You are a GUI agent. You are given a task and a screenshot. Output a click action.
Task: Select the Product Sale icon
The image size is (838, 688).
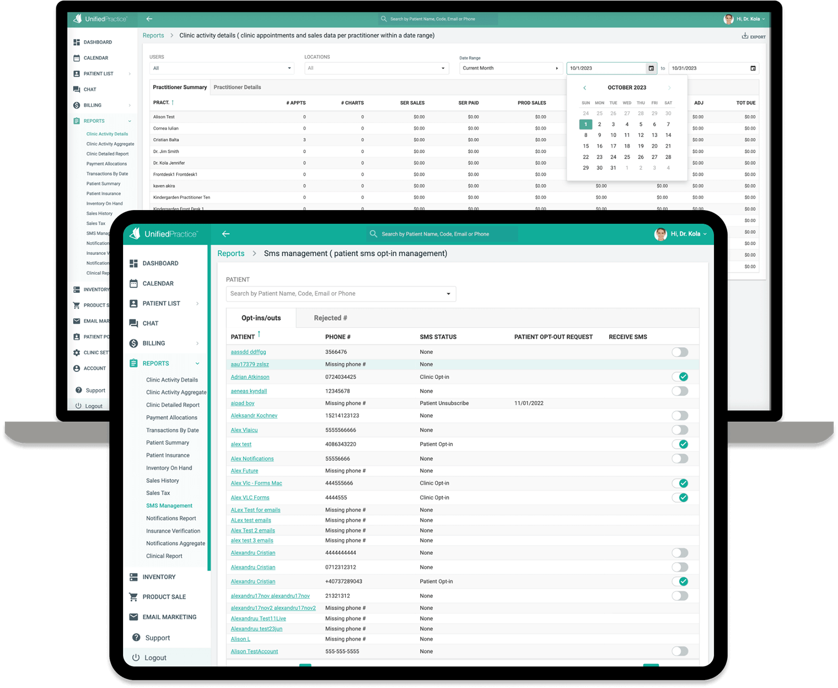pyautogui.click(x=133, y=597)
